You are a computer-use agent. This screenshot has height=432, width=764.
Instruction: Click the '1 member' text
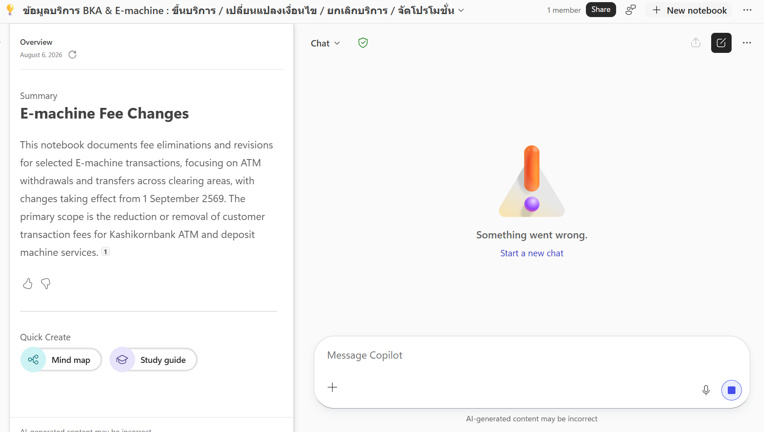pyautogui.click(x=564, y=10)
